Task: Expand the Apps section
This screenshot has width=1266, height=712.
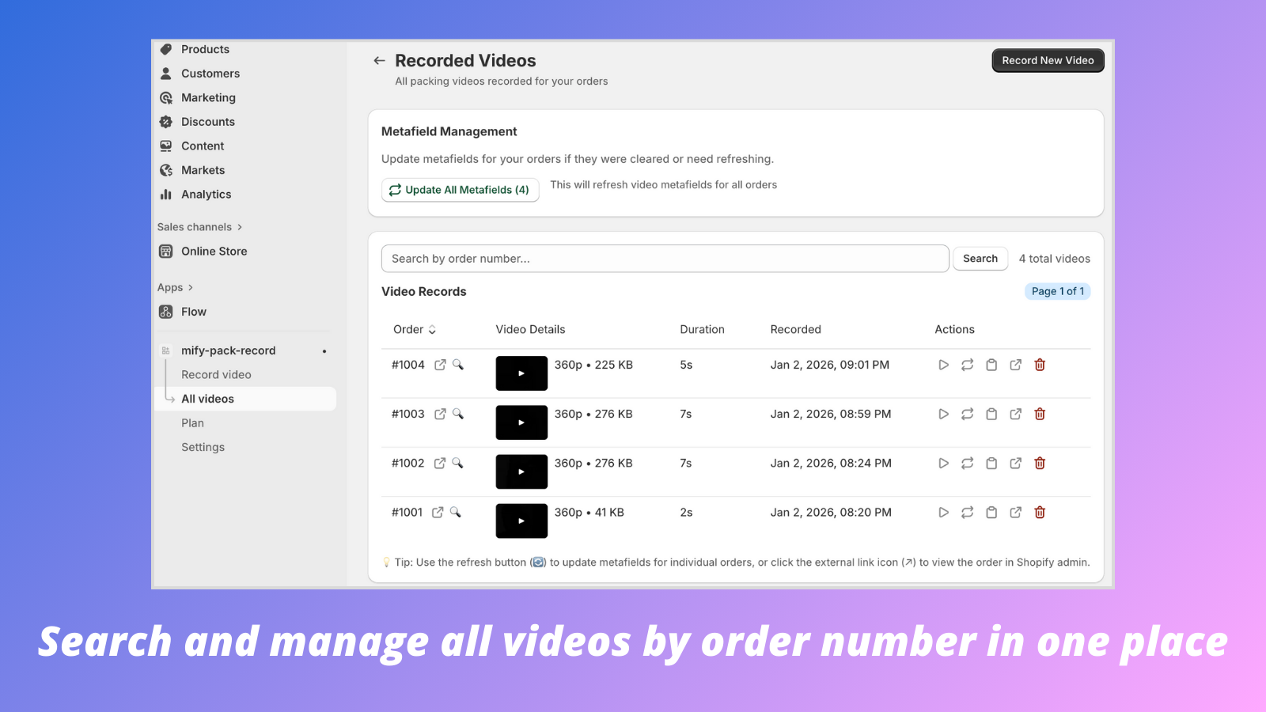Action: 175,287
